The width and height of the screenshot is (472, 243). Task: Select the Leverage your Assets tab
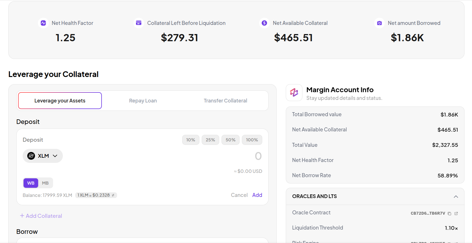[x=60, y=101]
